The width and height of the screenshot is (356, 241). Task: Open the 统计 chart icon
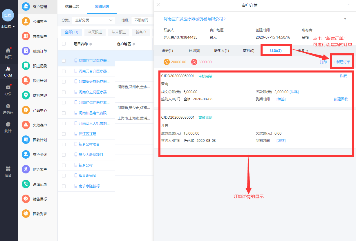[x=8, y=124]
